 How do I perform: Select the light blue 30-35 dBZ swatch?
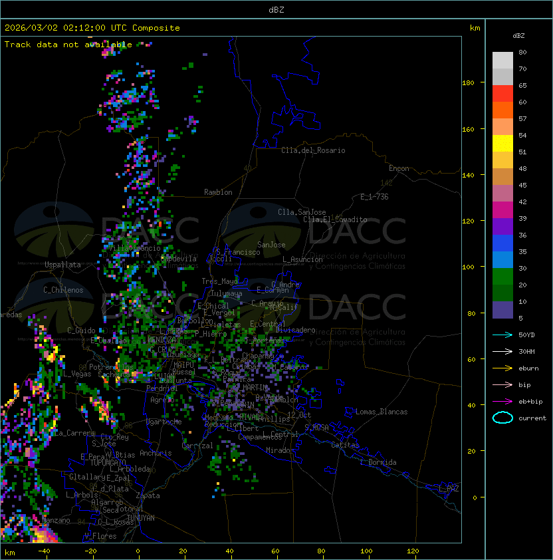coord(502,259)
